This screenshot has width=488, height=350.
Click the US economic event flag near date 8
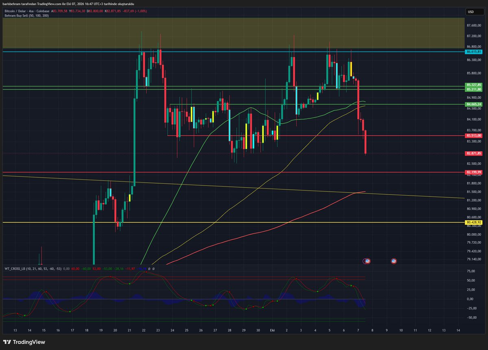[x=367, y=261]
